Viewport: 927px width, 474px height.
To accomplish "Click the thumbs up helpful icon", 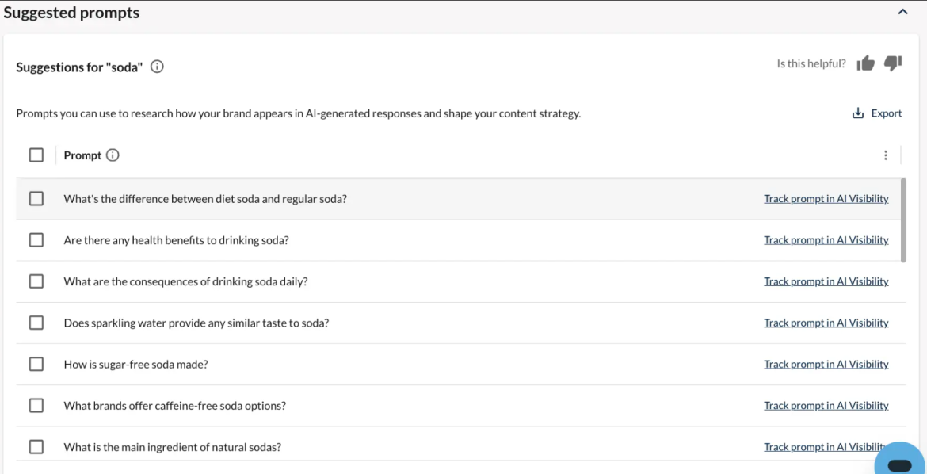I will (x=865, y=63).
